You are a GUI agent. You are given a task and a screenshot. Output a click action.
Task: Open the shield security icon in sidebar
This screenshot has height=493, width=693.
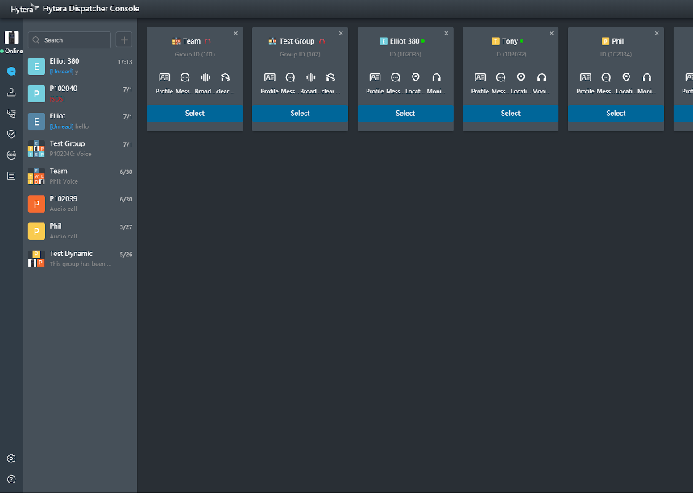11,134
